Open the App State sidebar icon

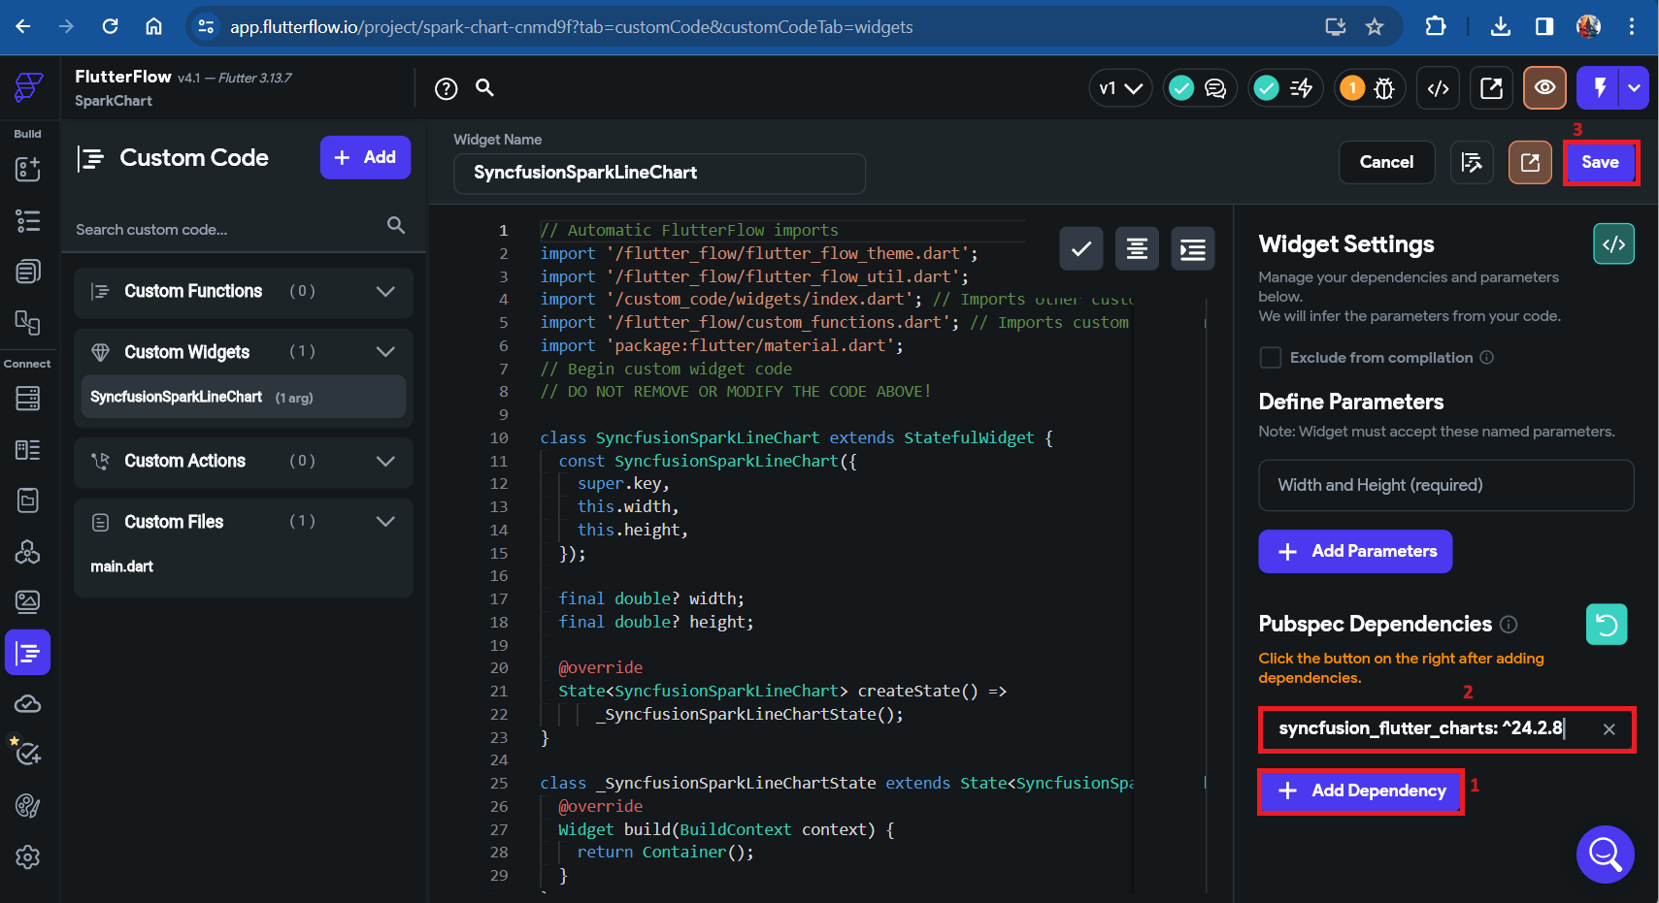pyautogui.click(x=28, y=500)
